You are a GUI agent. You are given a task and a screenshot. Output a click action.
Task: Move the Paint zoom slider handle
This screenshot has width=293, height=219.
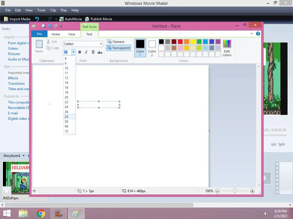click(235, 191)
